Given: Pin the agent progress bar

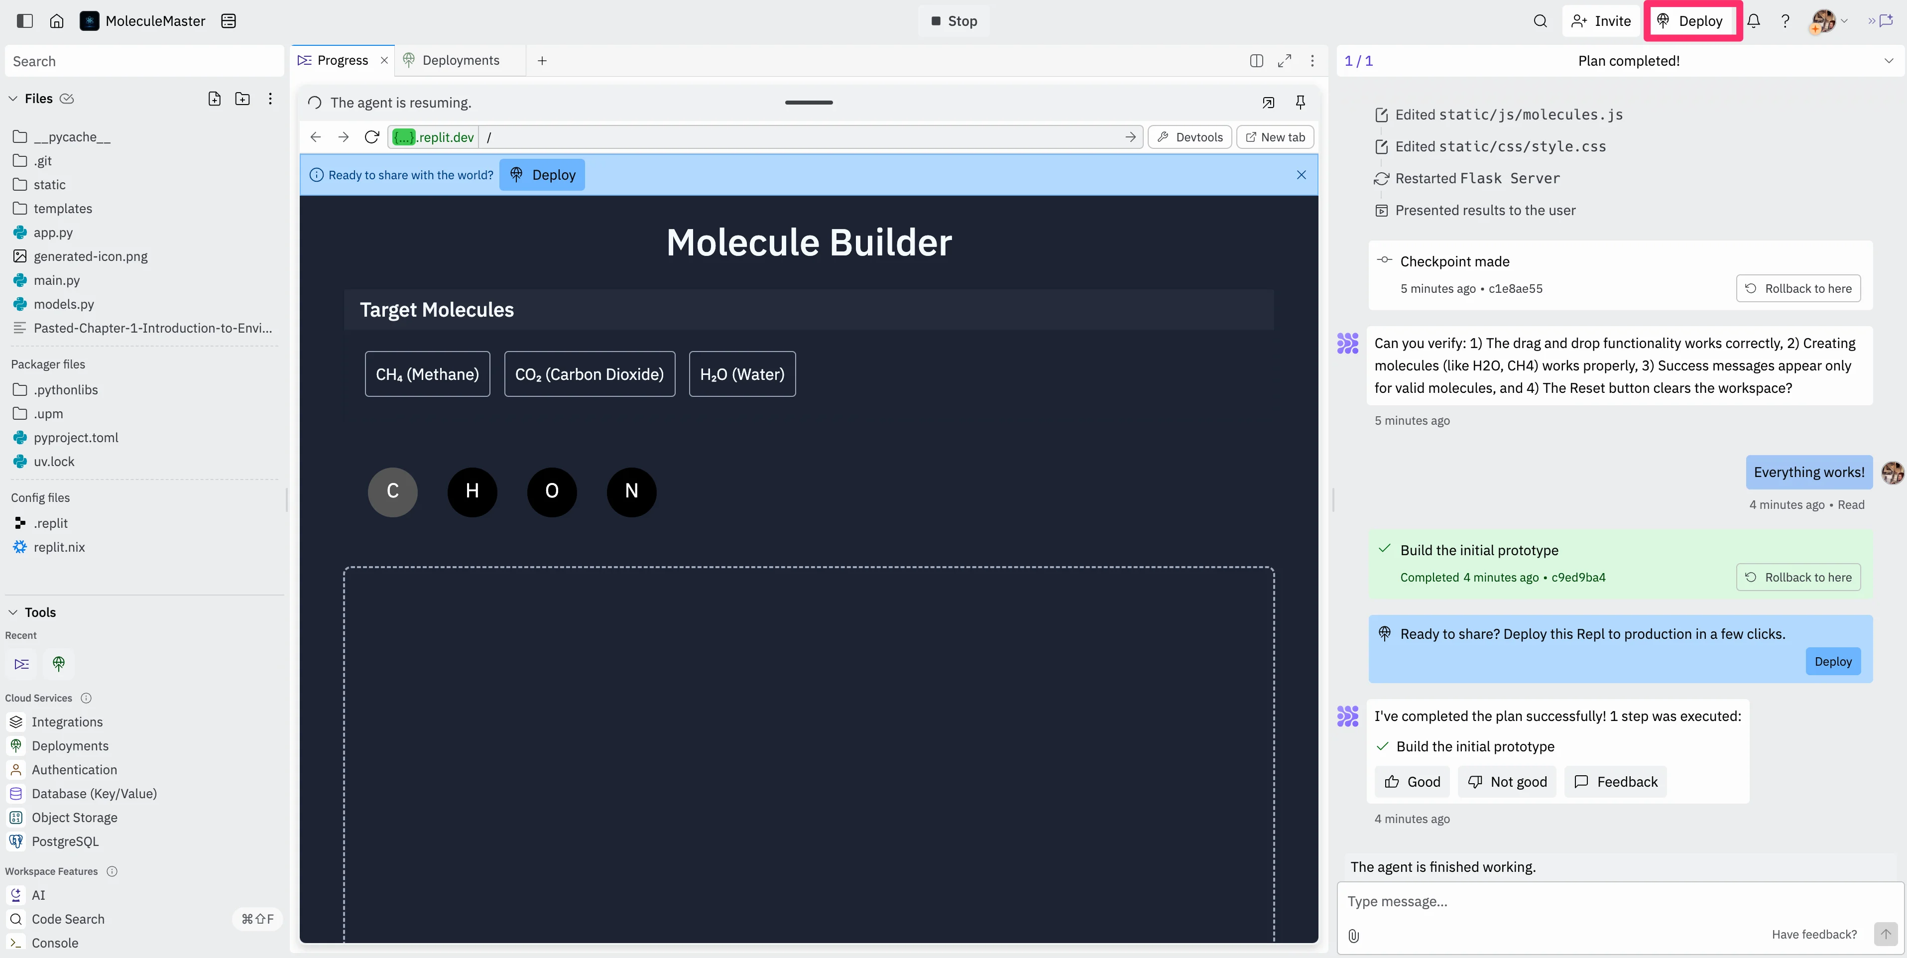Looking at the screenshot, I should (1300, 102).
